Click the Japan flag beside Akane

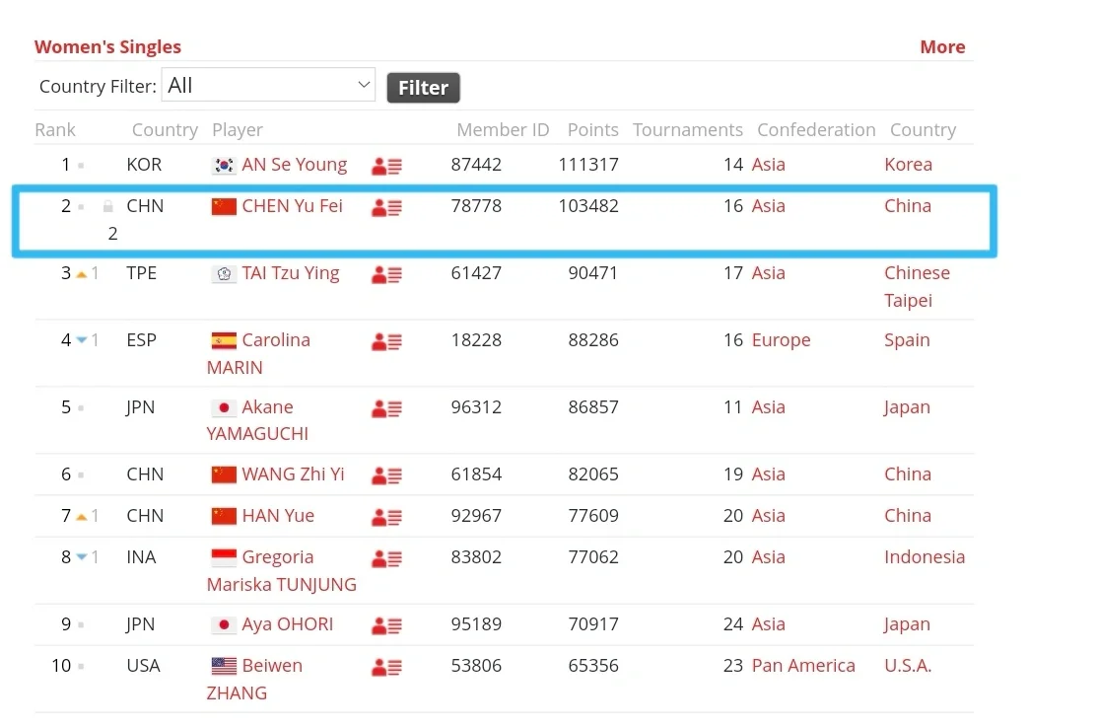pos(224,407)
